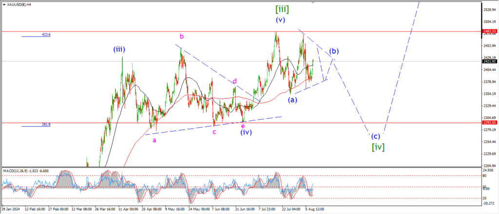Click the red 2293.55 price tag

tap(490, 123)
